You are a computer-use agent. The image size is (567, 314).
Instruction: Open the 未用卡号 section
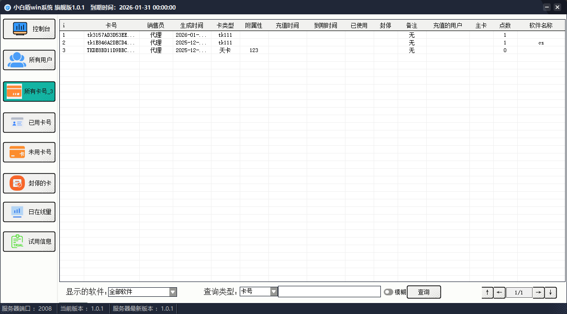pos(29,152)
